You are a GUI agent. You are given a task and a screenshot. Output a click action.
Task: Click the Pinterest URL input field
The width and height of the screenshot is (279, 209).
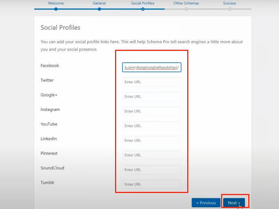pos(151,155)
